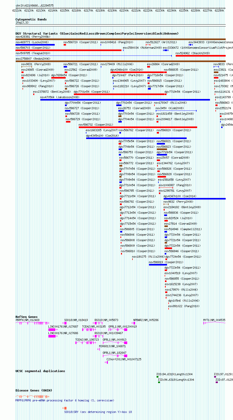Open the PRPF6|PRP6 pre-mRNA processing factor link
Viewport: 233px width, 420px height.
click(65, 400)
